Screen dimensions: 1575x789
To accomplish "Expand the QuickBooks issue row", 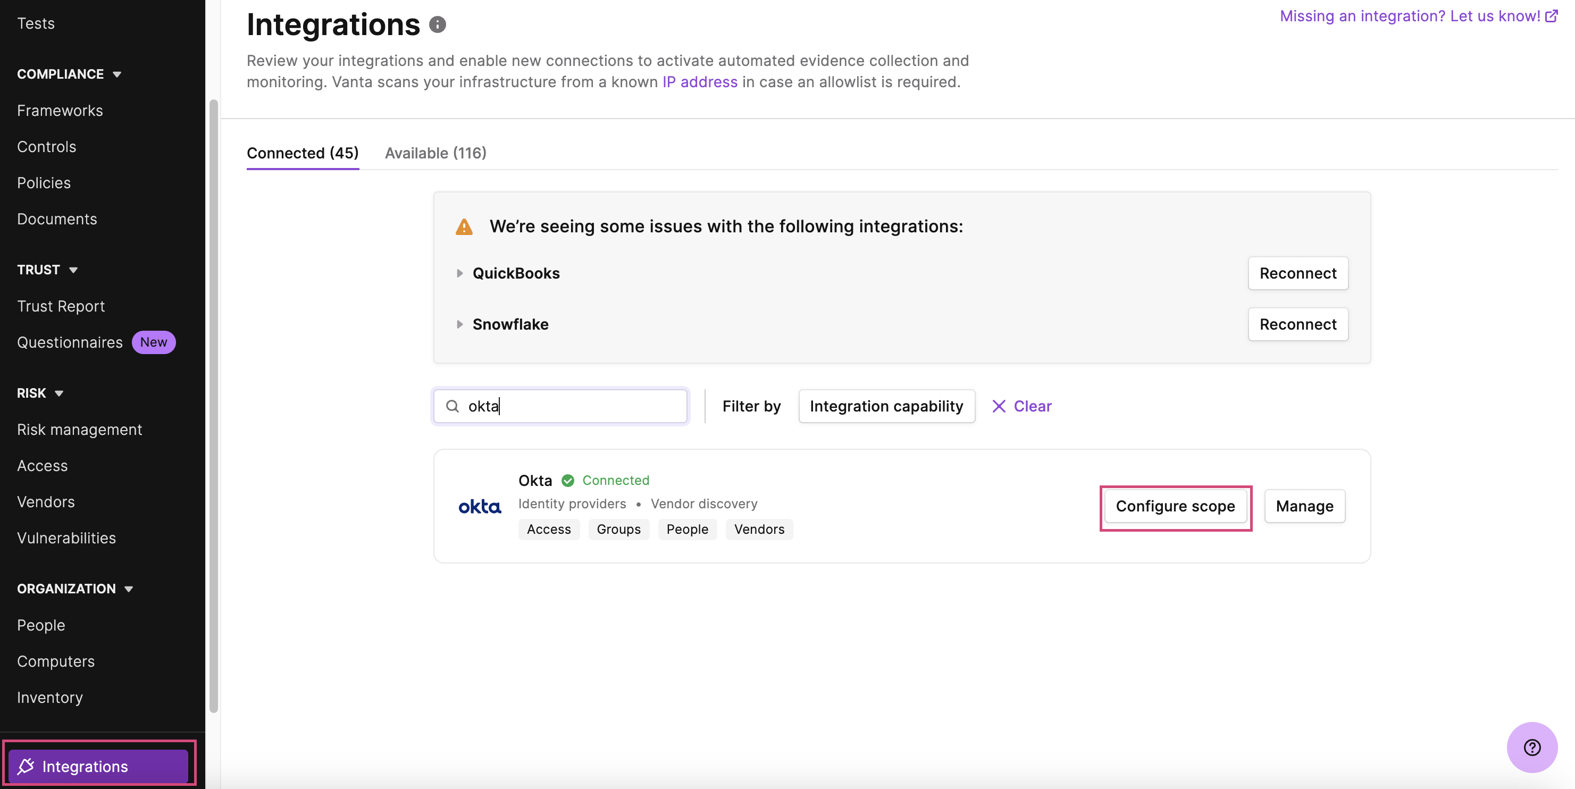I will coord(460,273).
